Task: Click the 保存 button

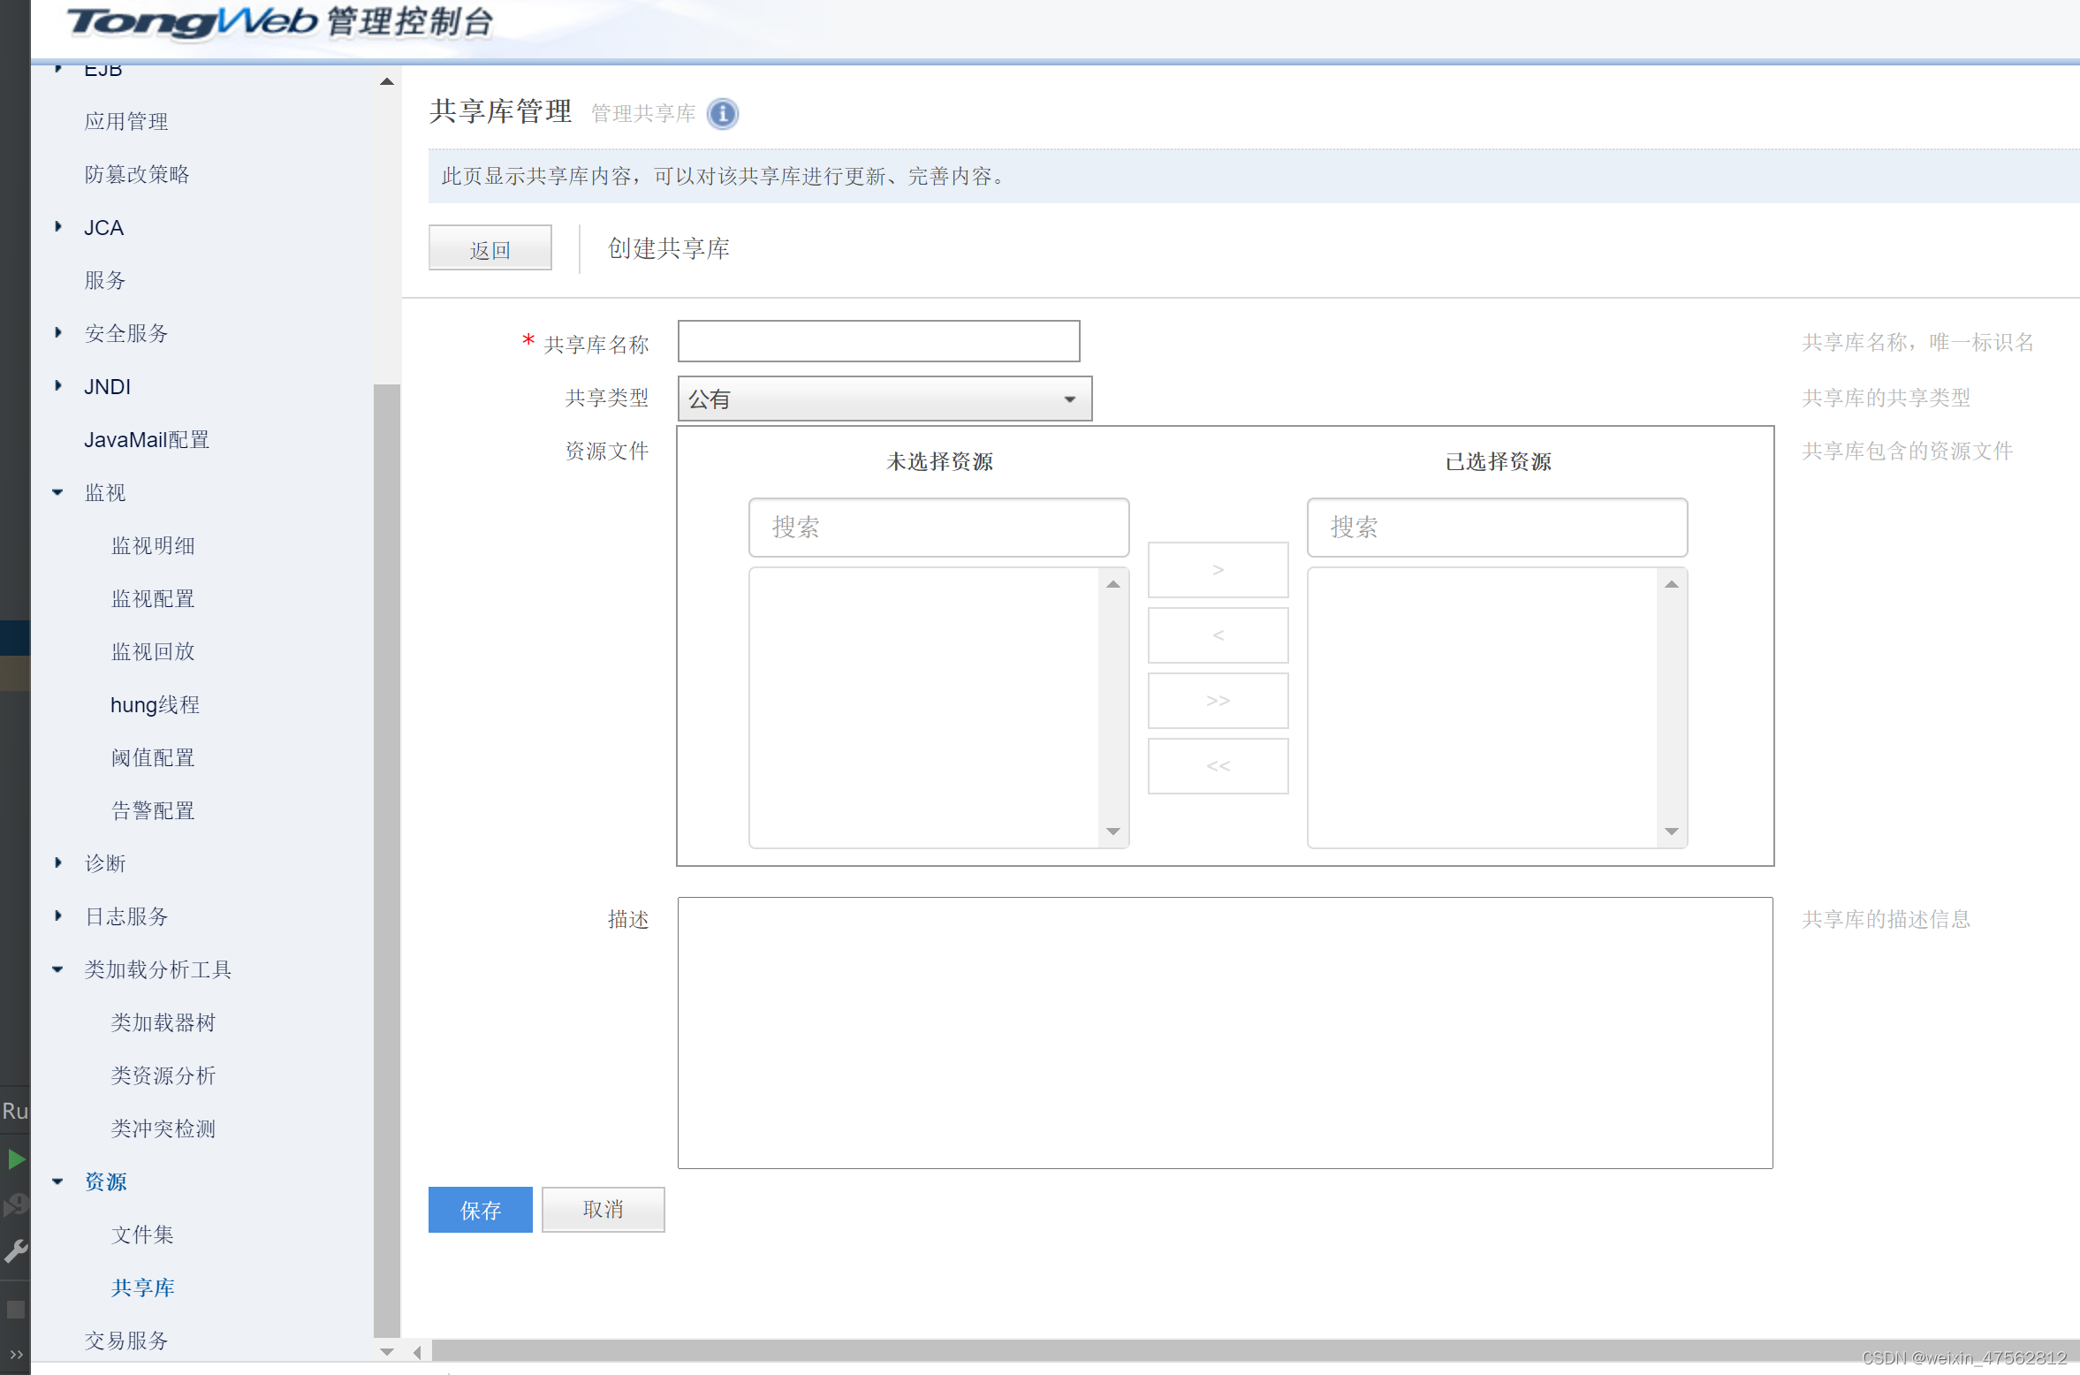Action: click(480, 1209)
